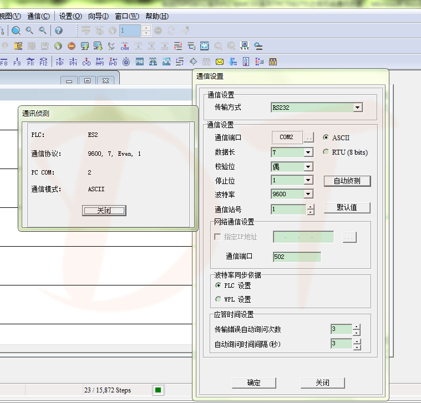Open the 向导(I) menu
This screenshot has height=403, width=421.
point(98,17)
